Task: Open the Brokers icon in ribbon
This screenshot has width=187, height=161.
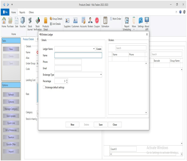Action: (x=90, y=22)
